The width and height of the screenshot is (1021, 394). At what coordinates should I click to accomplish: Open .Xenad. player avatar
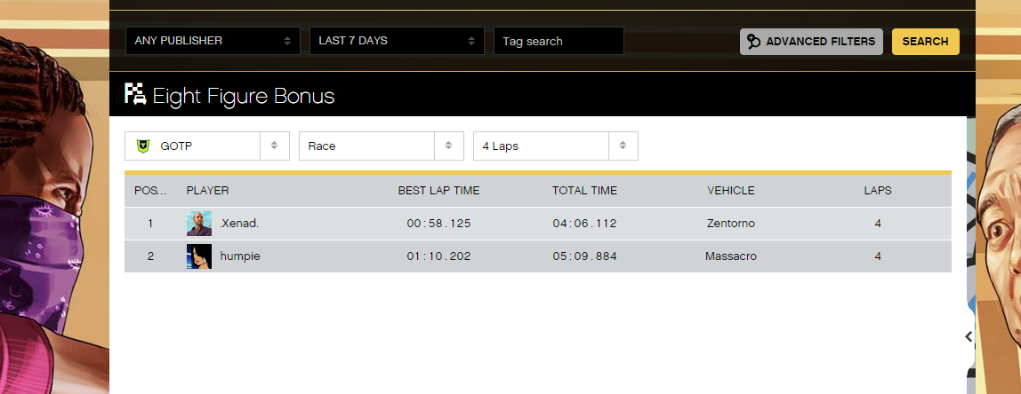[x=199, y=224]
